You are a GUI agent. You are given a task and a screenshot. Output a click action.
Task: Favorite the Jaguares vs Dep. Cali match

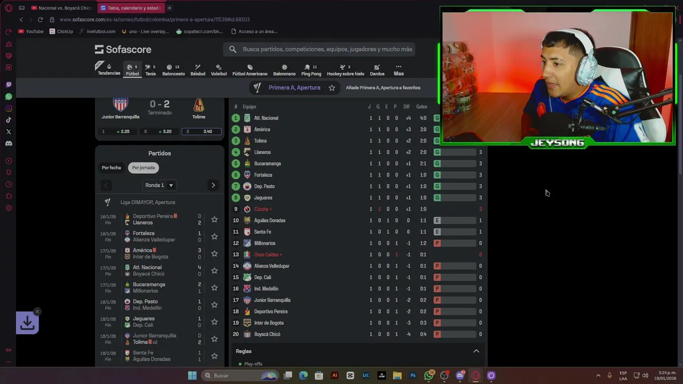click(214, 322)
